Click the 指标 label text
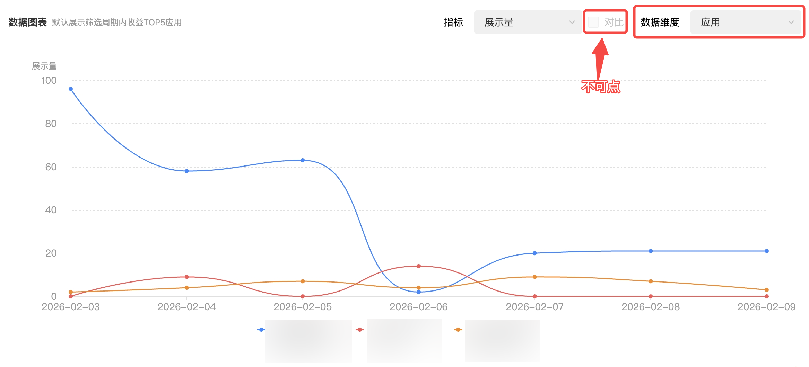Image resolution: width=809 pixels, height=367 pixels. 453,23
